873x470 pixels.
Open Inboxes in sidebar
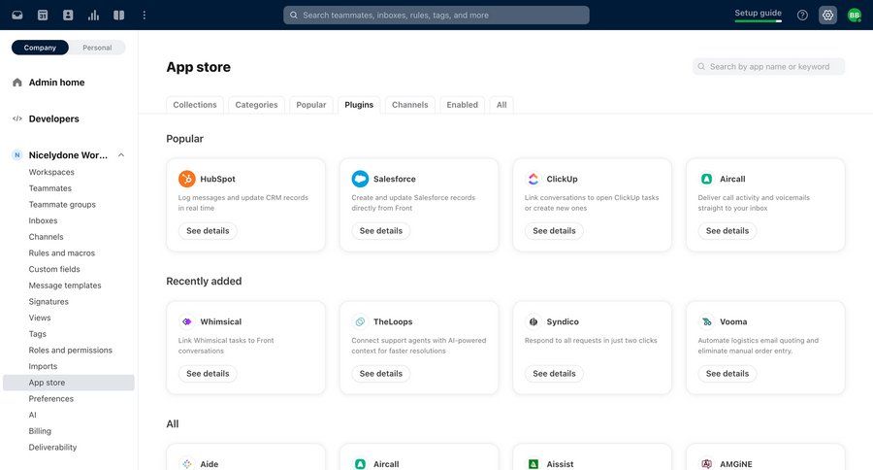43,220
